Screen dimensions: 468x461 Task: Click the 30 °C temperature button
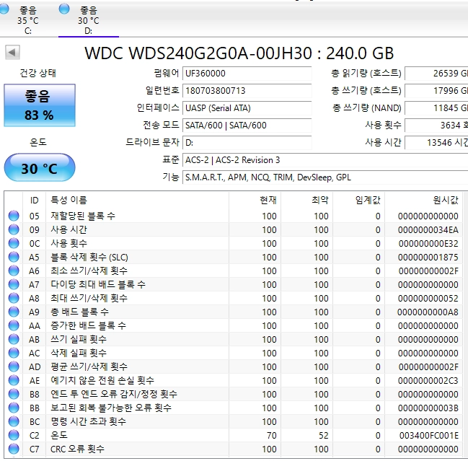40,167
